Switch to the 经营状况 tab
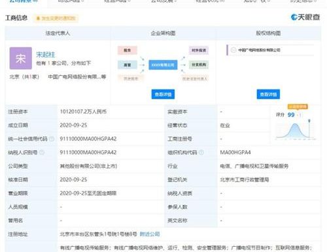The width and height of the screenshot is (327, 252). pos(210,1)
